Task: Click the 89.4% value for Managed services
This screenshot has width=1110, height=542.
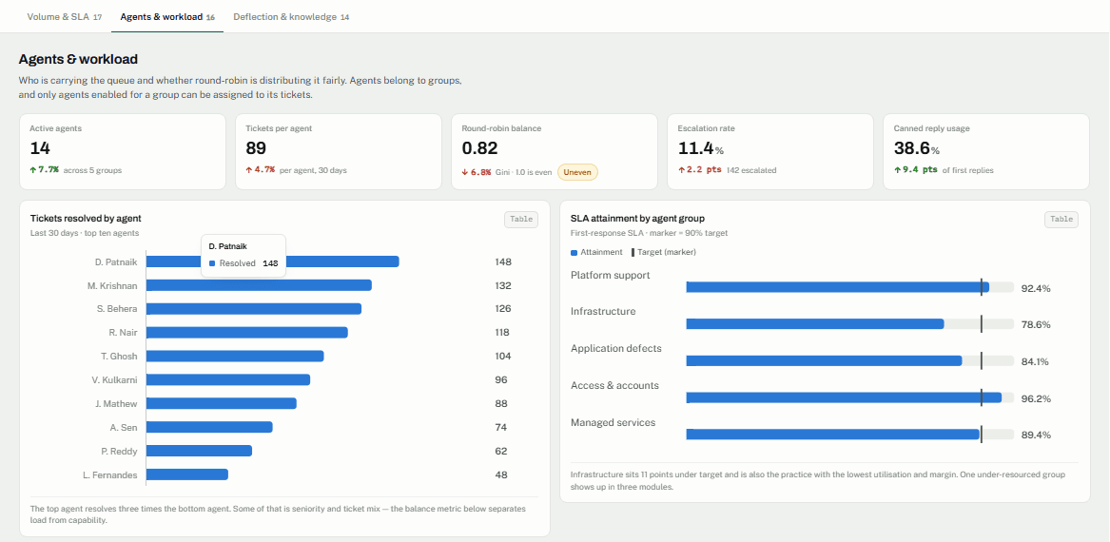Action: point(1035,436)
